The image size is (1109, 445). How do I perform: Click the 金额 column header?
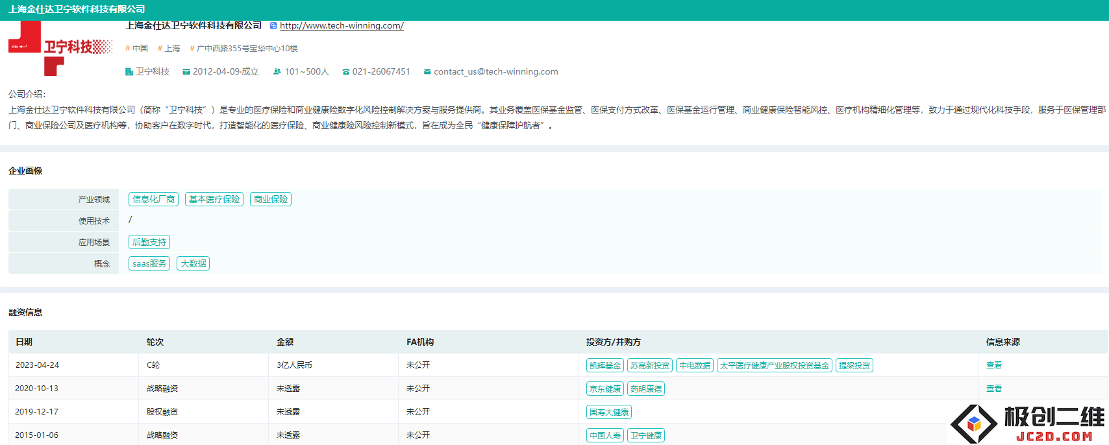pos(285,342)
